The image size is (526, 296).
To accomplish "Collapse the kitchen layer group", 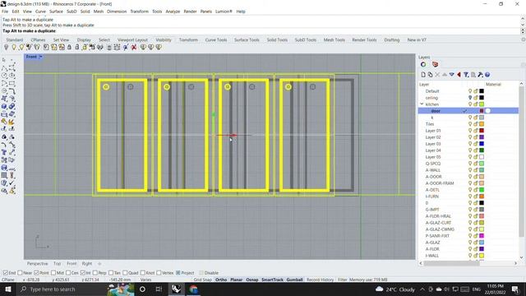I will [x=422, y=104].
